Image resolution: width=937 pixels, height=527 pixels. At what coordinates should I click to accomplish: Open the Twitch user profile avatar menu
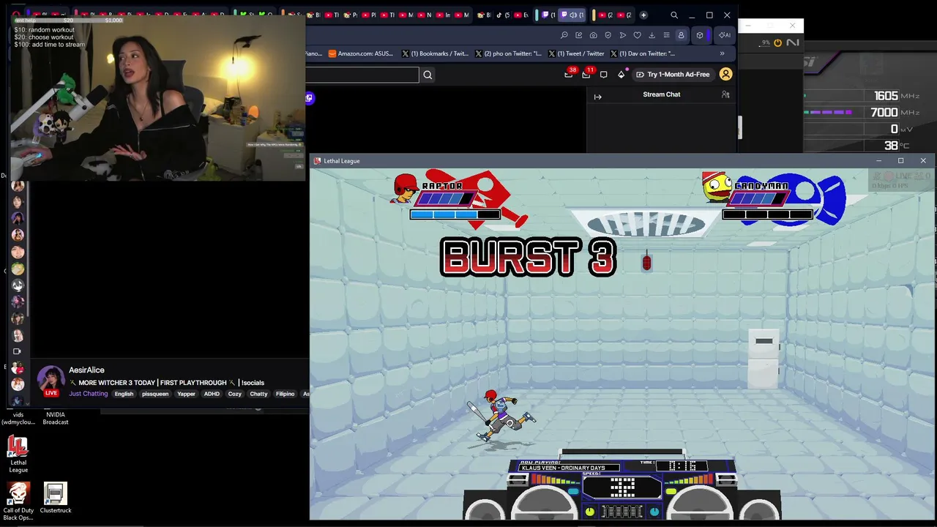[x=725, y=75]
